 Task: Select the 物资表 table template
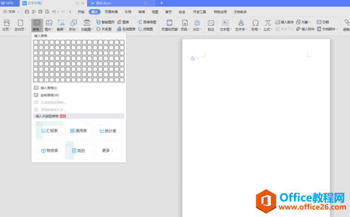(50, 150)
